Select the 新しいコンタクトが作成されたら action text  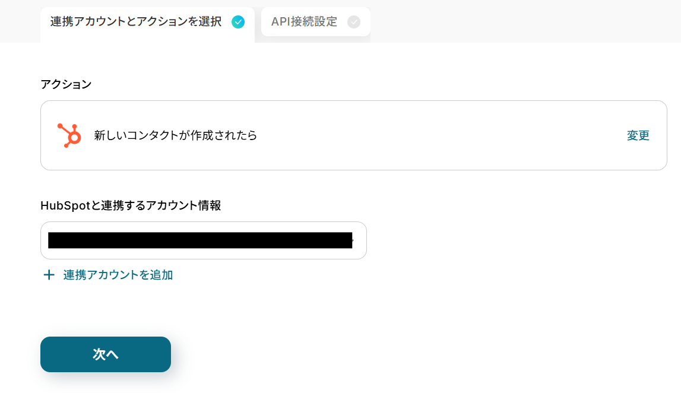tap(176, 135)
